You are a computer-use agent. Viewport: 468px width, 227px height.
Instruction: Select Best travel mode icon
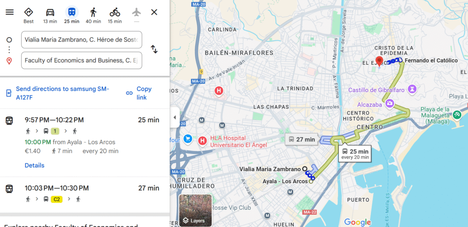(29, 16)
